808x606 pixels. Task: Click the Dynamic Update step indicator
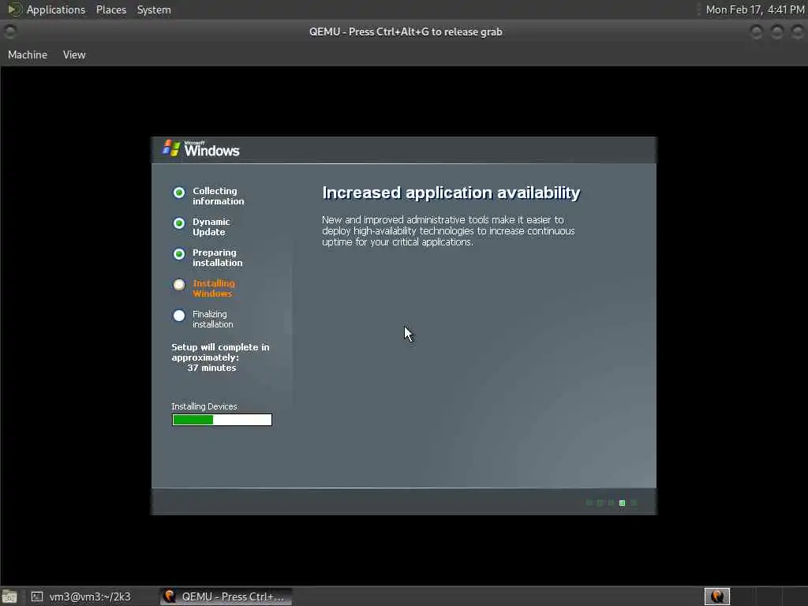tap(179, 223)
